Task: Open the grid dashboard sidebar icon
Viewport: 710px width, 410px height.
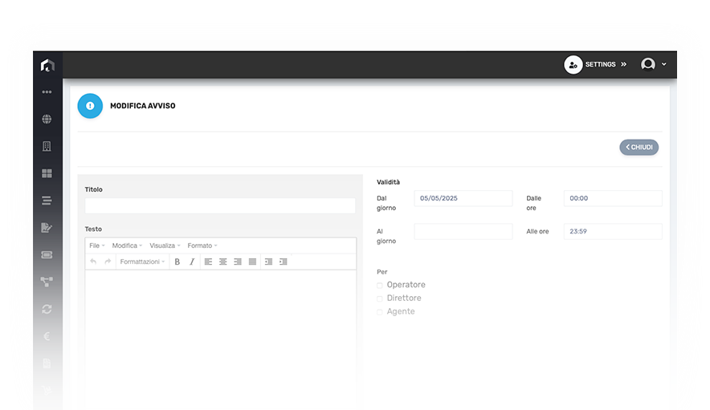Action: tap(47, 173)
